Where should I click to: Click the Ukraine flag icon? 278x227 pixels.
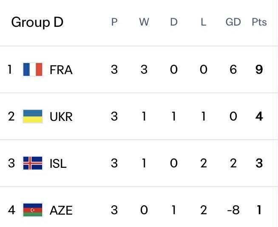point(33,116)
